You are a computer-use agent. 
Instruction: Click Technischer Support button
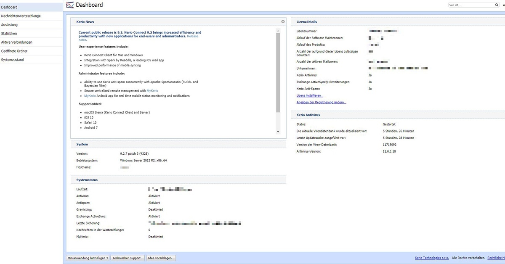tap(128, 258)
